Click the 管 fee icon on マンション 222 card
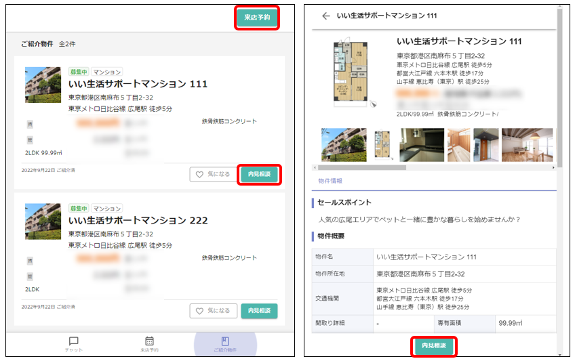Image resolution: width=575 pixels, height=361 pixels. 30,276
